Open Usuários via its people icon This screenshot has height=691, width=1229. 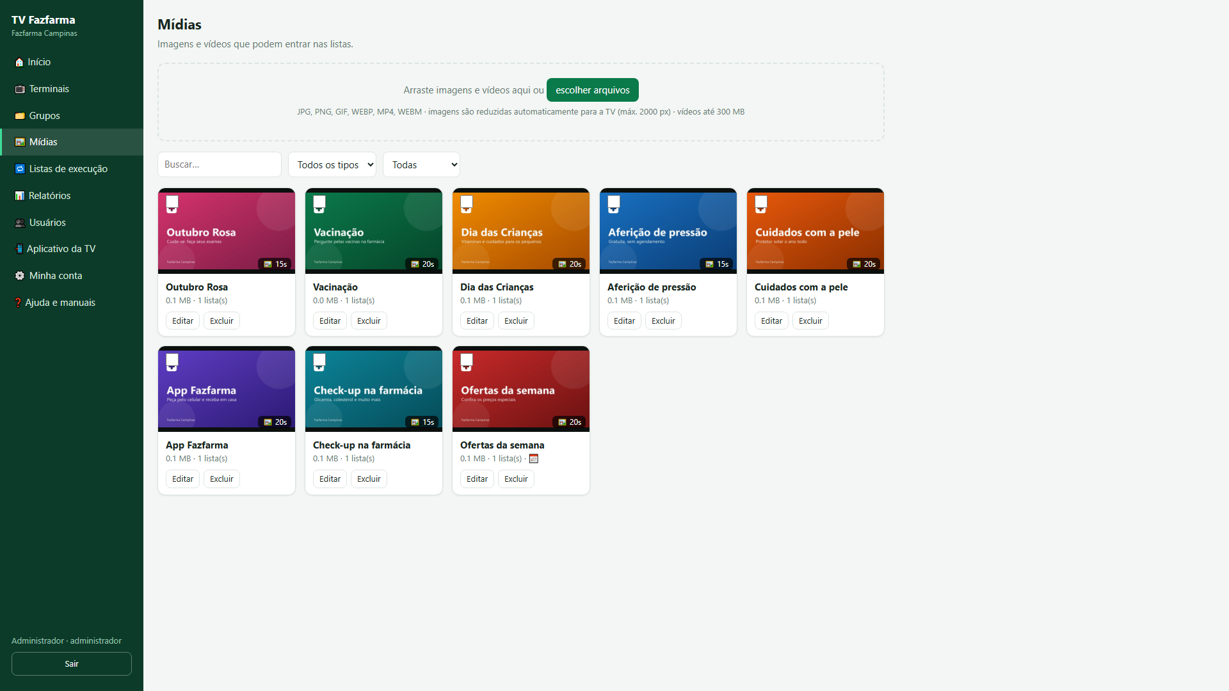tap(20, 223)
